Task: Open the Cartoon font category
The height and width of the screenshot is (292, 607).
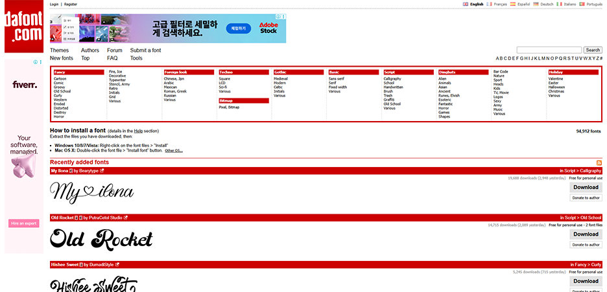Action: click(60, 79)
